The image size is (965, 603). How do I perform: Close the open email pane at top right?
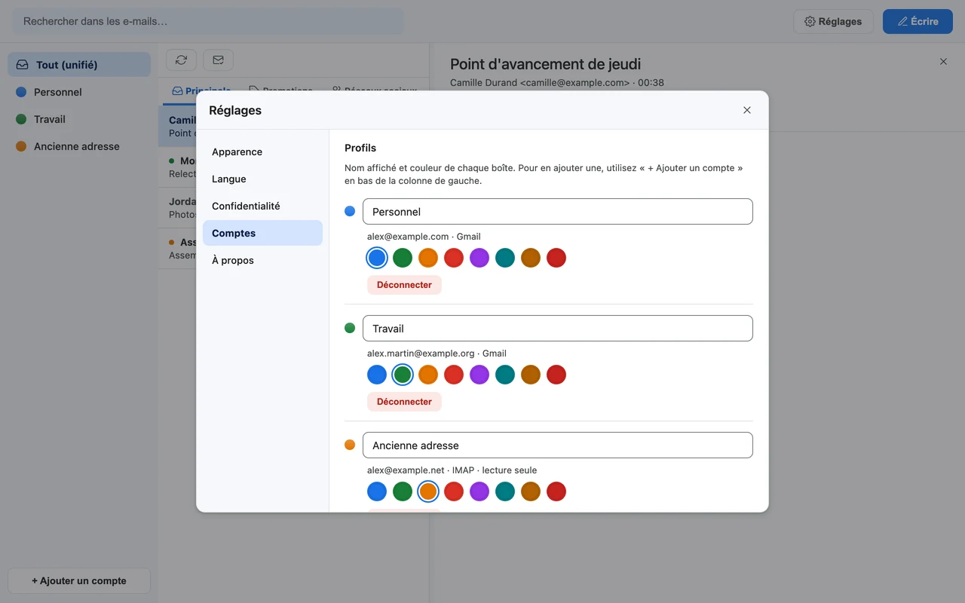943,62
